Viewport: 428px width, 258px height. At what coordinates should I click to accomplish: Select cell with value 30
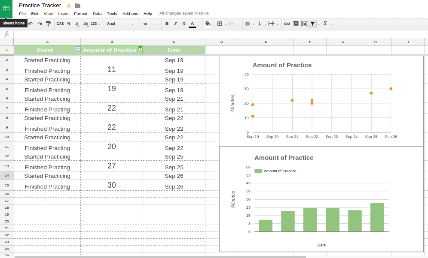(112, 185)
